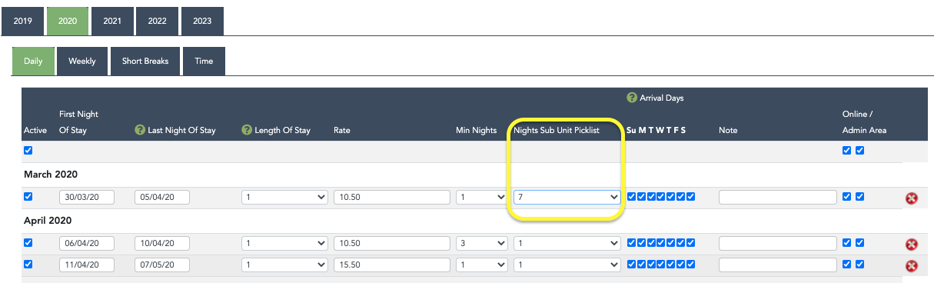The height and width of the screenshot is (283, 934).
Task: Click the Note field in 11/04/20 row
Action: point(778,265)
